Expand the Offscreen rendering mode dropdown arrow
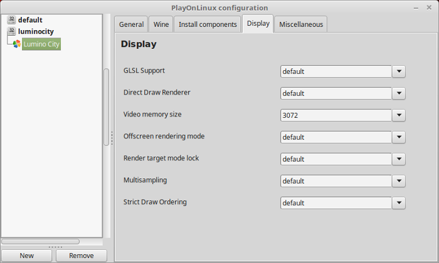Image resolution: width=439 pixels, height=263 pixels. click(x=399, y=137)
